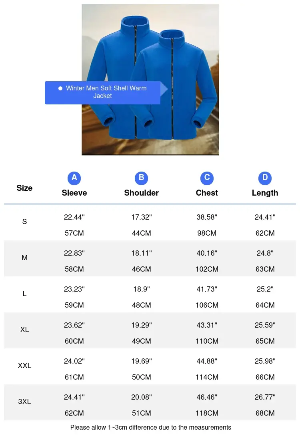Click the white bullet dot in banner
This screenshot has width=300, height=440.
[x=60, y=88]
